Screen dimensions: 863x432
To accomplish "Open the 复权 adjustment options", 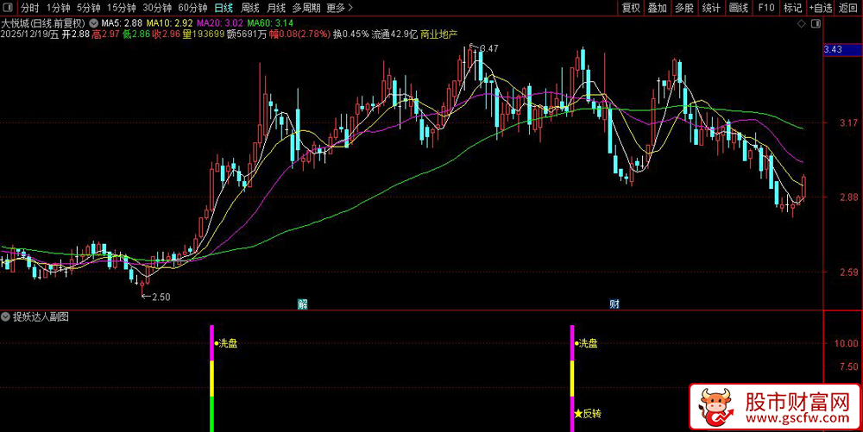I will point(631,8).
